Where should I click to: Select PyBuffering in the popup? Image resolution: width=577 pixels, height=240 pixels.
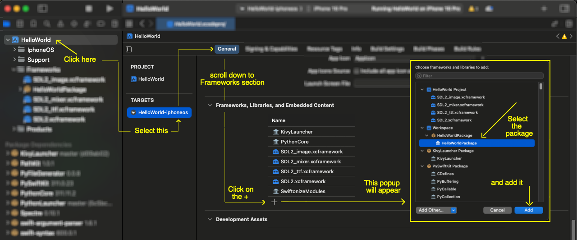pyautogui.click(x=444, y=181)
